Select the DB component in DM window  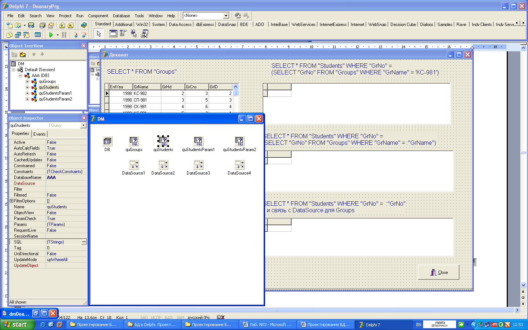pyautogui.click(x=107, y=141)
